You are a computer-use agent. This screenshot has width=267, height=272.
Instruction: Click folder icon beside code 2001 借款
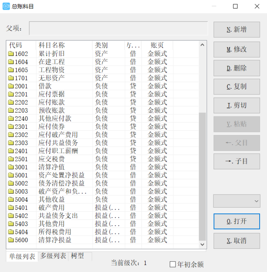(11, 86)
